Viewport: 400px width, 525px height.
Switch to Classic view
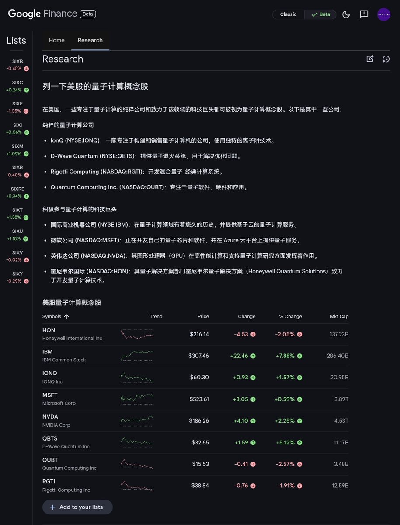point(289,14)
